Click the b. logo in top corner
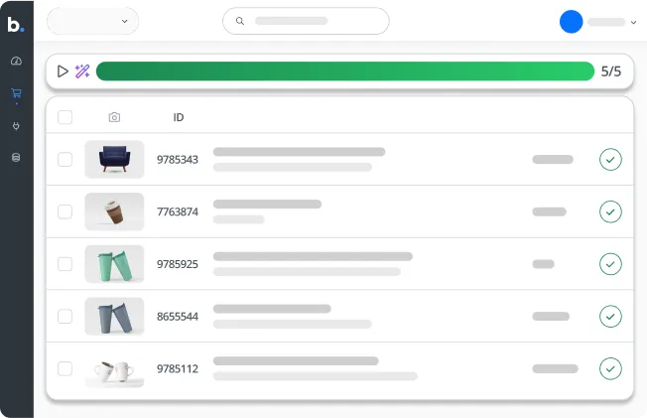Screen dimensions: 647x418 [16, 23]
